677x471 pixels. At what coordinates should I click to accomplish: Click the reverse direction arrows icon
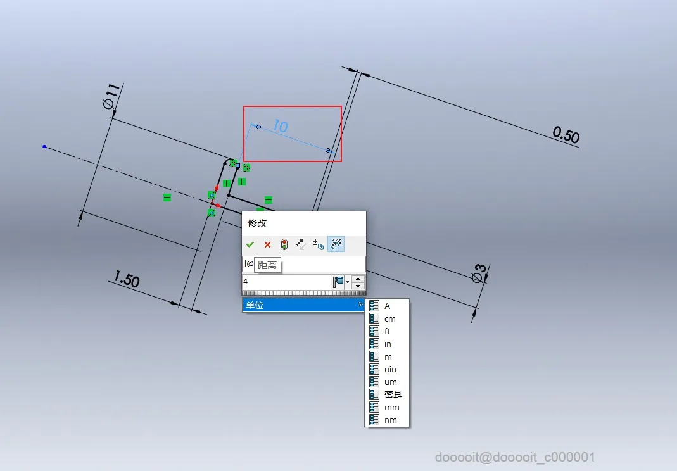pos(301,244)
